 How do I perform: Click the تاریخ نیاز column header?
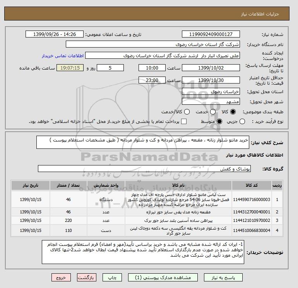(31, 185)
